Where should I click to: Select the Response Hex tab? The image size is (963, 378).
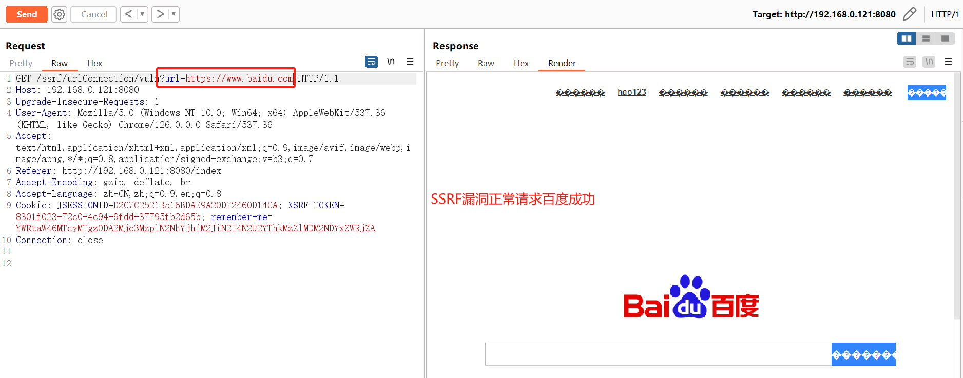521,63
